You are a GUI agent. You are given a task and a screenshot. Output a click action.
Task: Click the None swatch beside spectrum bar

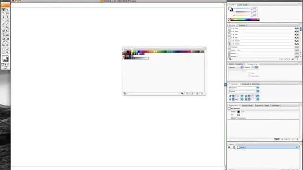point(229,20)
